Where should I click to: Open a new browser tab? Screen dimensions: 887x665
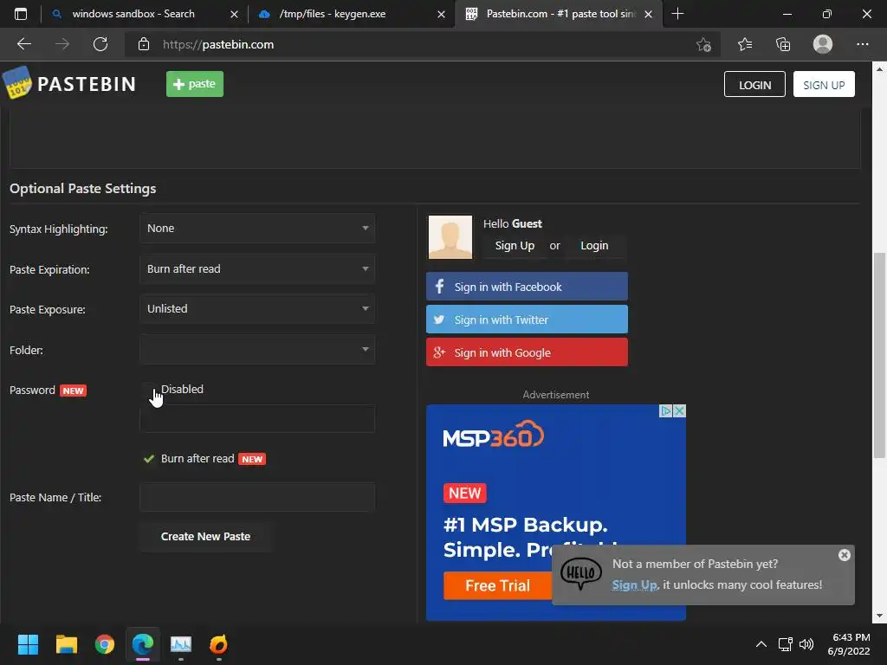677,14
